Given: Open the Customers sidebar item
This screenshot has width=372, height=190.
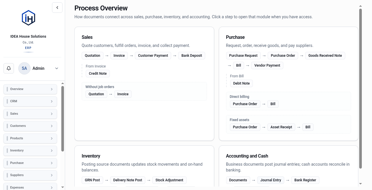Looking at the screenshot, I should 30,126.
